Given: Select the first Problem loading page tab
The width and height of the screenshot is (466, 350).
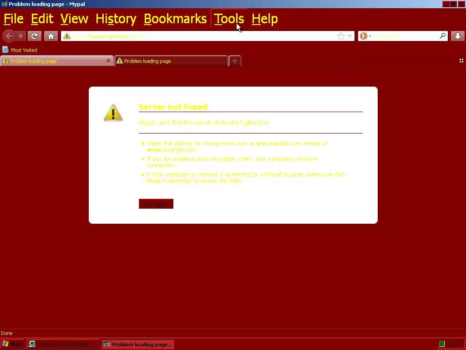Looking at the screenshot, I should coord(57,61).
